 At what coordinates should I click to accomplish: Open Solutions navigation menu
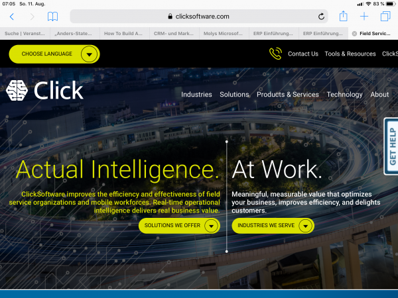234,94
